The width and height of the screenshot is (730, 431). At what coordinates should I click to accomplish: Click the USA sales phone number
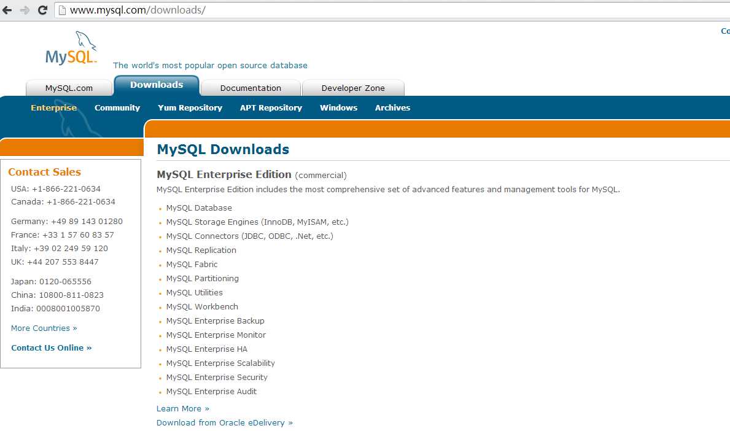(66, 189)
